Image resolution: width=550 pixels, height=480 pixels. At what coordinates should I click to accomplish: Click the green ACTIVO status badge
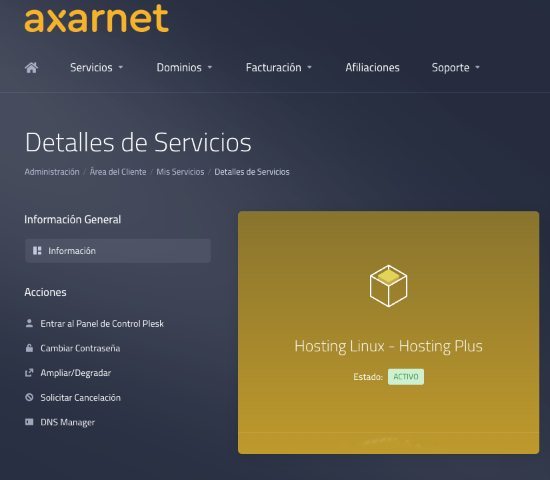coord(405,377)
